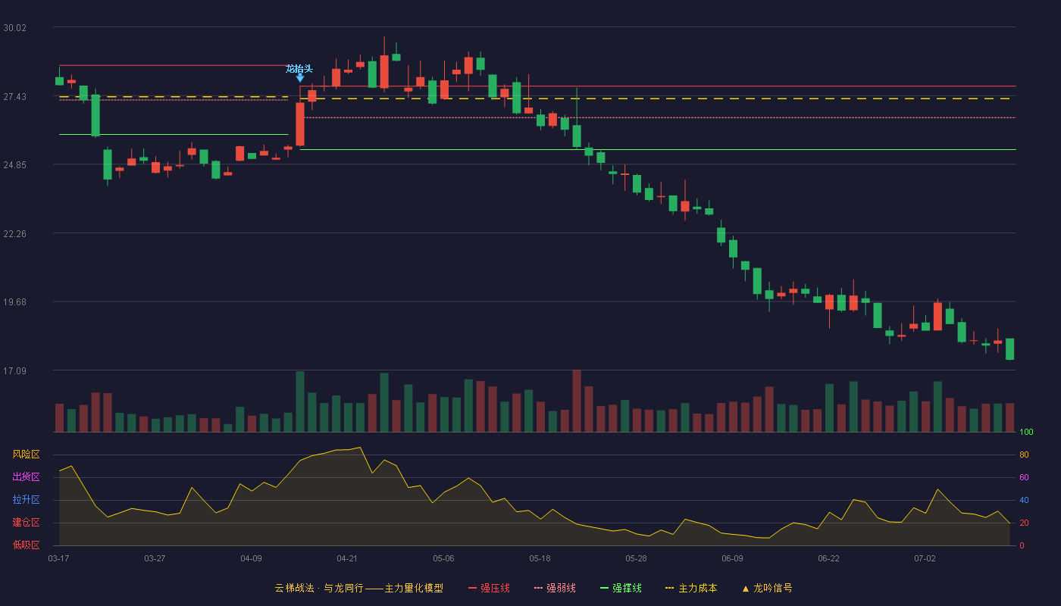The image size is (1061, 606).
Task: Select the 拉升区 zone label
Action: click(26, 500)
